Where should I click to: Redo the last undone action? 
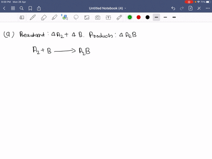click(x=182, y=8)
